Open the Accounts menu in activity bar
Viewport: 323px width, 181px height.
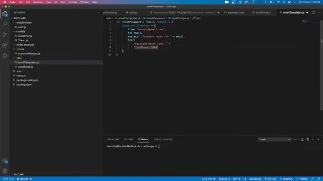coord(5,160)
